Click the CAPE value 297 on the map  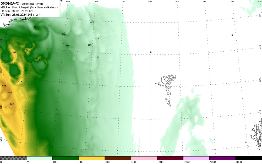[x=68, y=46]
